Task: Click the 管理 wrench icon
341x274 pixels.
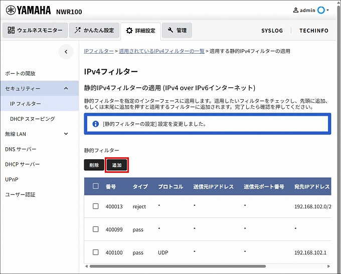Action: click(x=170, y=30)
